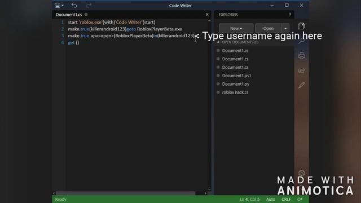Redo the last undone edit
The width and height of the screenshot is (361, 203).
[x=89, y=5]
